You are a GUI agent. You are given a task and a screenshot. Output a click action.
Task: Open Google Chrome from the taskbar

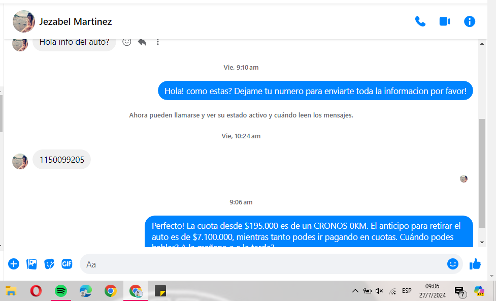point(110,291)
